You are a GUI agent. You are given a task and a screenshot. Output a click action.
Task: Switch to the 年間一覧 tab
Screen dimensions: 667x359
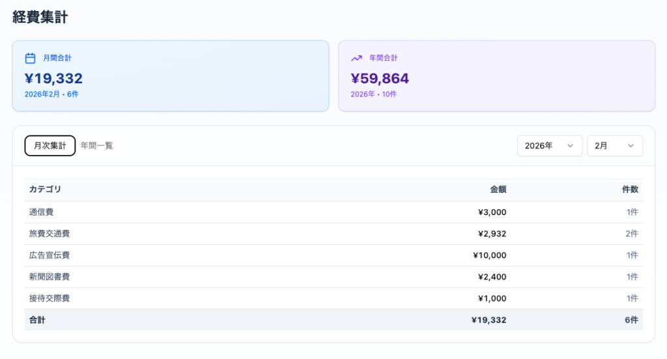(97, 146)
